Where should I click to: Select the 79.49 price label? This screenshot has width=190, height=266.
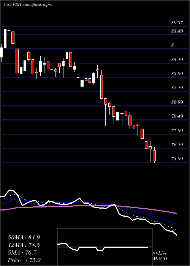tap(177, 116)
